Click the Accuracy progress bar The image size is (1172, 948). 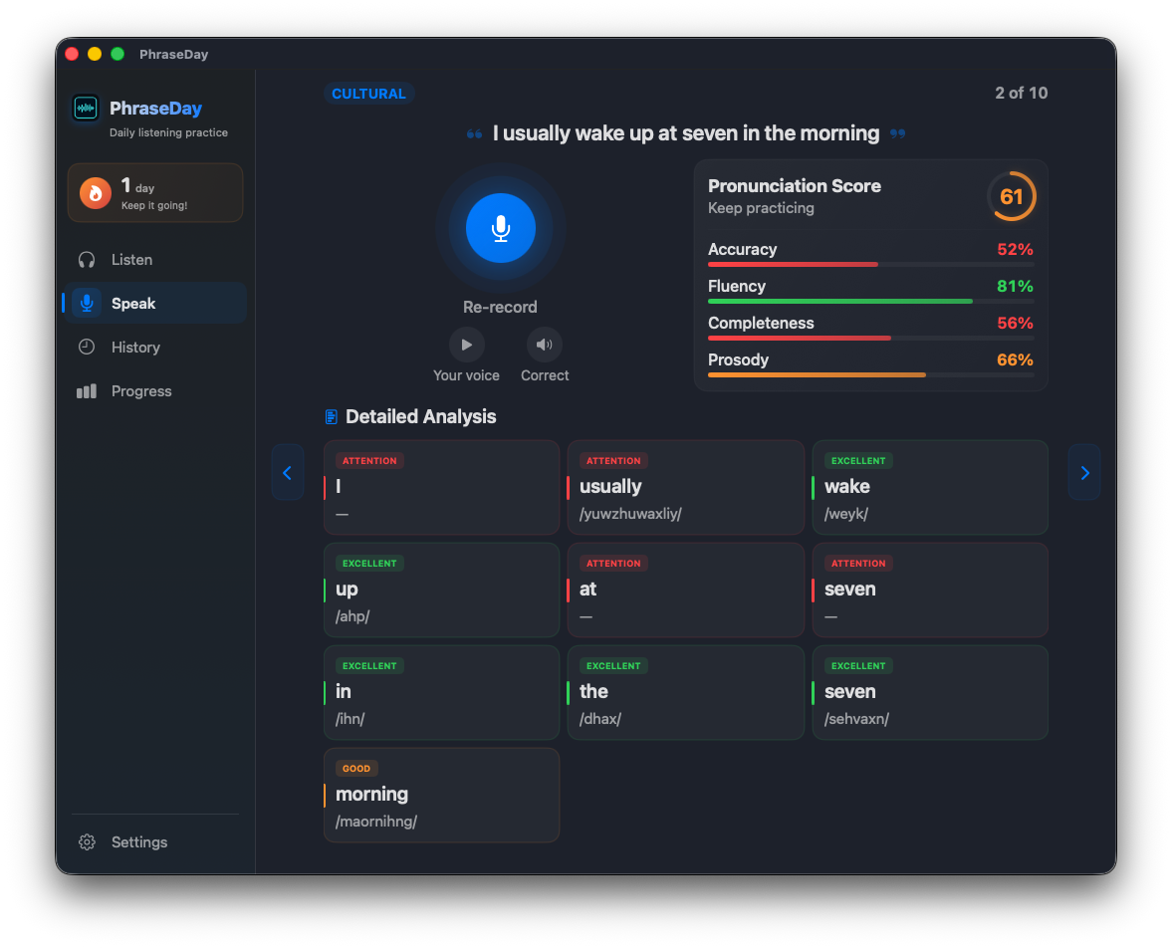pos(870,264)
